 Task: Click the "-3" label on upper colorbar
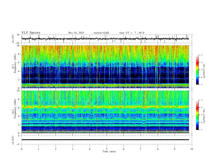pyautogui.click(x=201, y=55)
